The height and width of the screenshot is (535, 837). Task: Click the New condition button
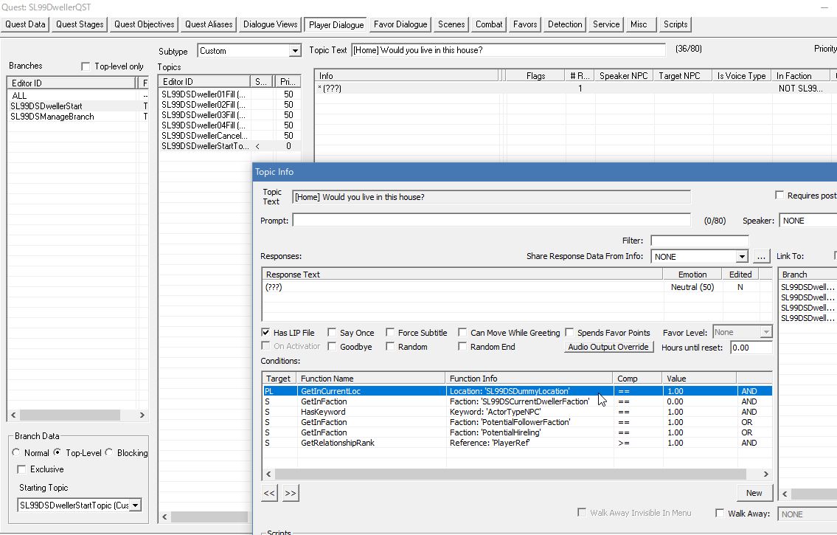pyautogui.click(x=754, y=493)
